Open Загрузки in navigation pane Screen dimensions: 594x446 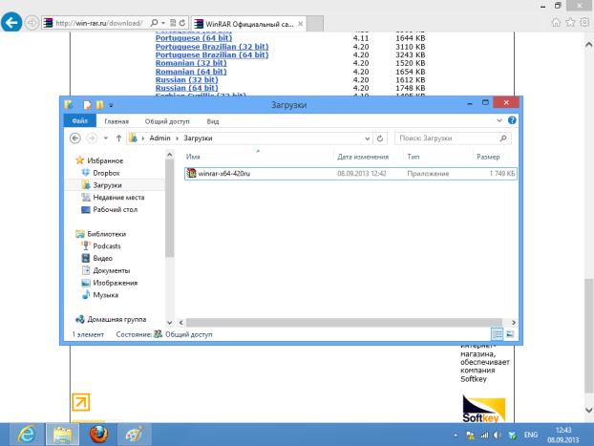[107, 185]
